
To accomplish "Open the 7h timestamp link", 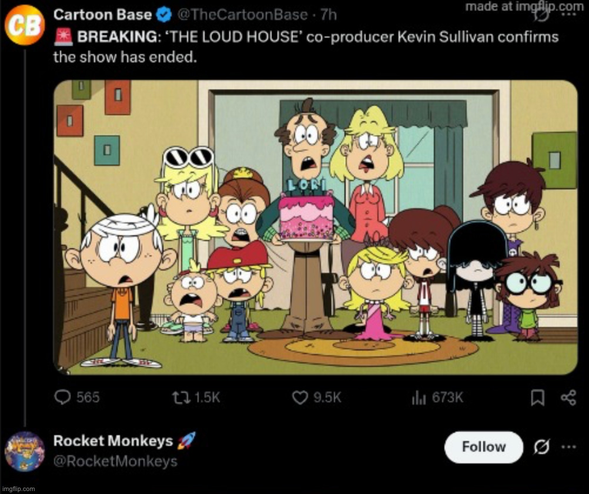I will click(x=328, y=14).
